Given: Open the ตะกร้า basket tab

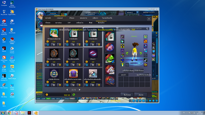Looking at the screenshot, I should [124, 75].
